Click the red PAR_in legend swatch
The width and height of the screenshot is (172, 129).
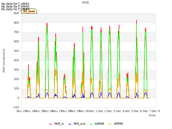click(x=51, y=124)
